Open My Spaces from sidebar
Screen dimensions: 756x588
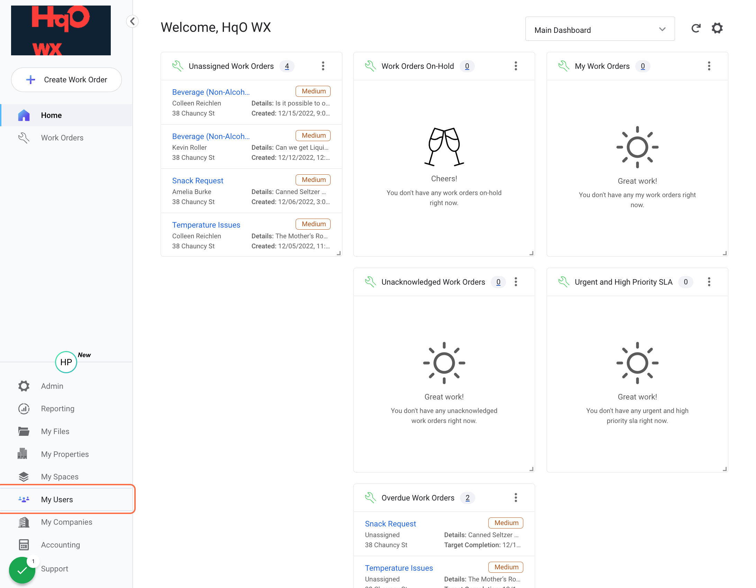pos(60,477)
